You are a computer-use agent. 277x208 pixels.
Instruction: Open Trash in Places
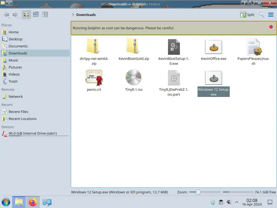tap(35, 82)
